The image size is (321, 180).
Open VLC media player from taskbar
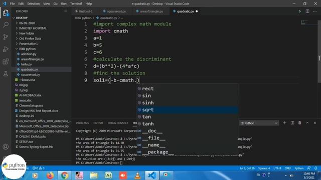tap(137, 175)
